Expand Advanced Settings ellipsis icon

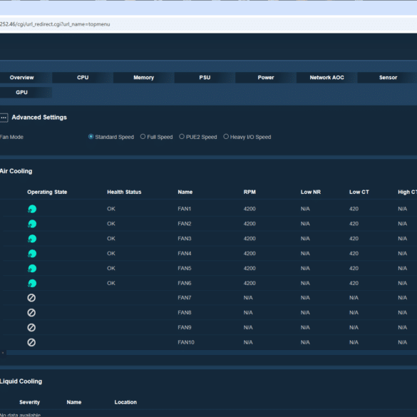coord(4,118)
